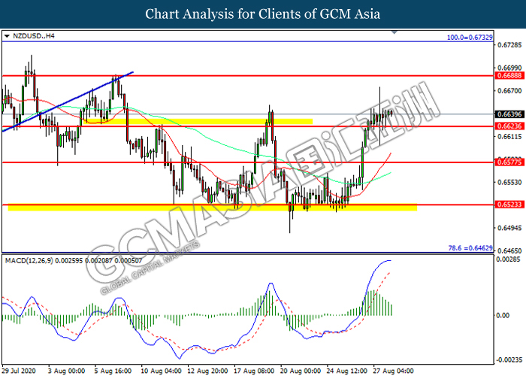Select the 0.00285 MACD axis value

tap(508, 259)
